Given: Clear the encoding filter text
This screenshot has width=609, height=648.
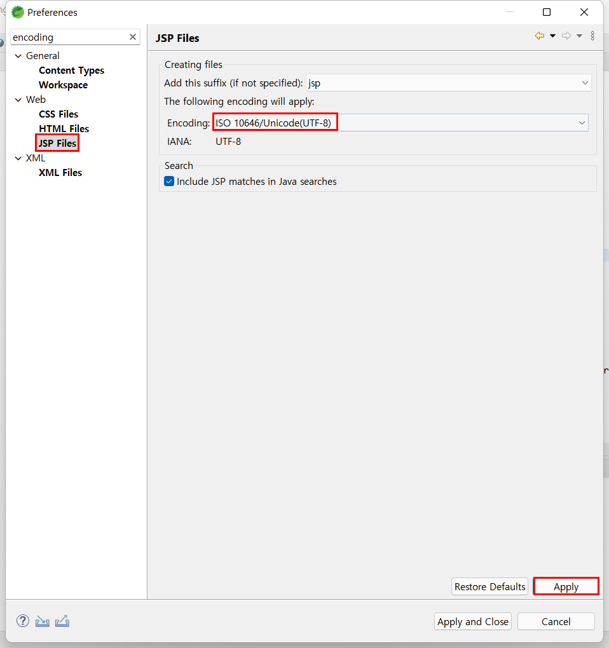Looking at the screenshot, I should (133, 37).
